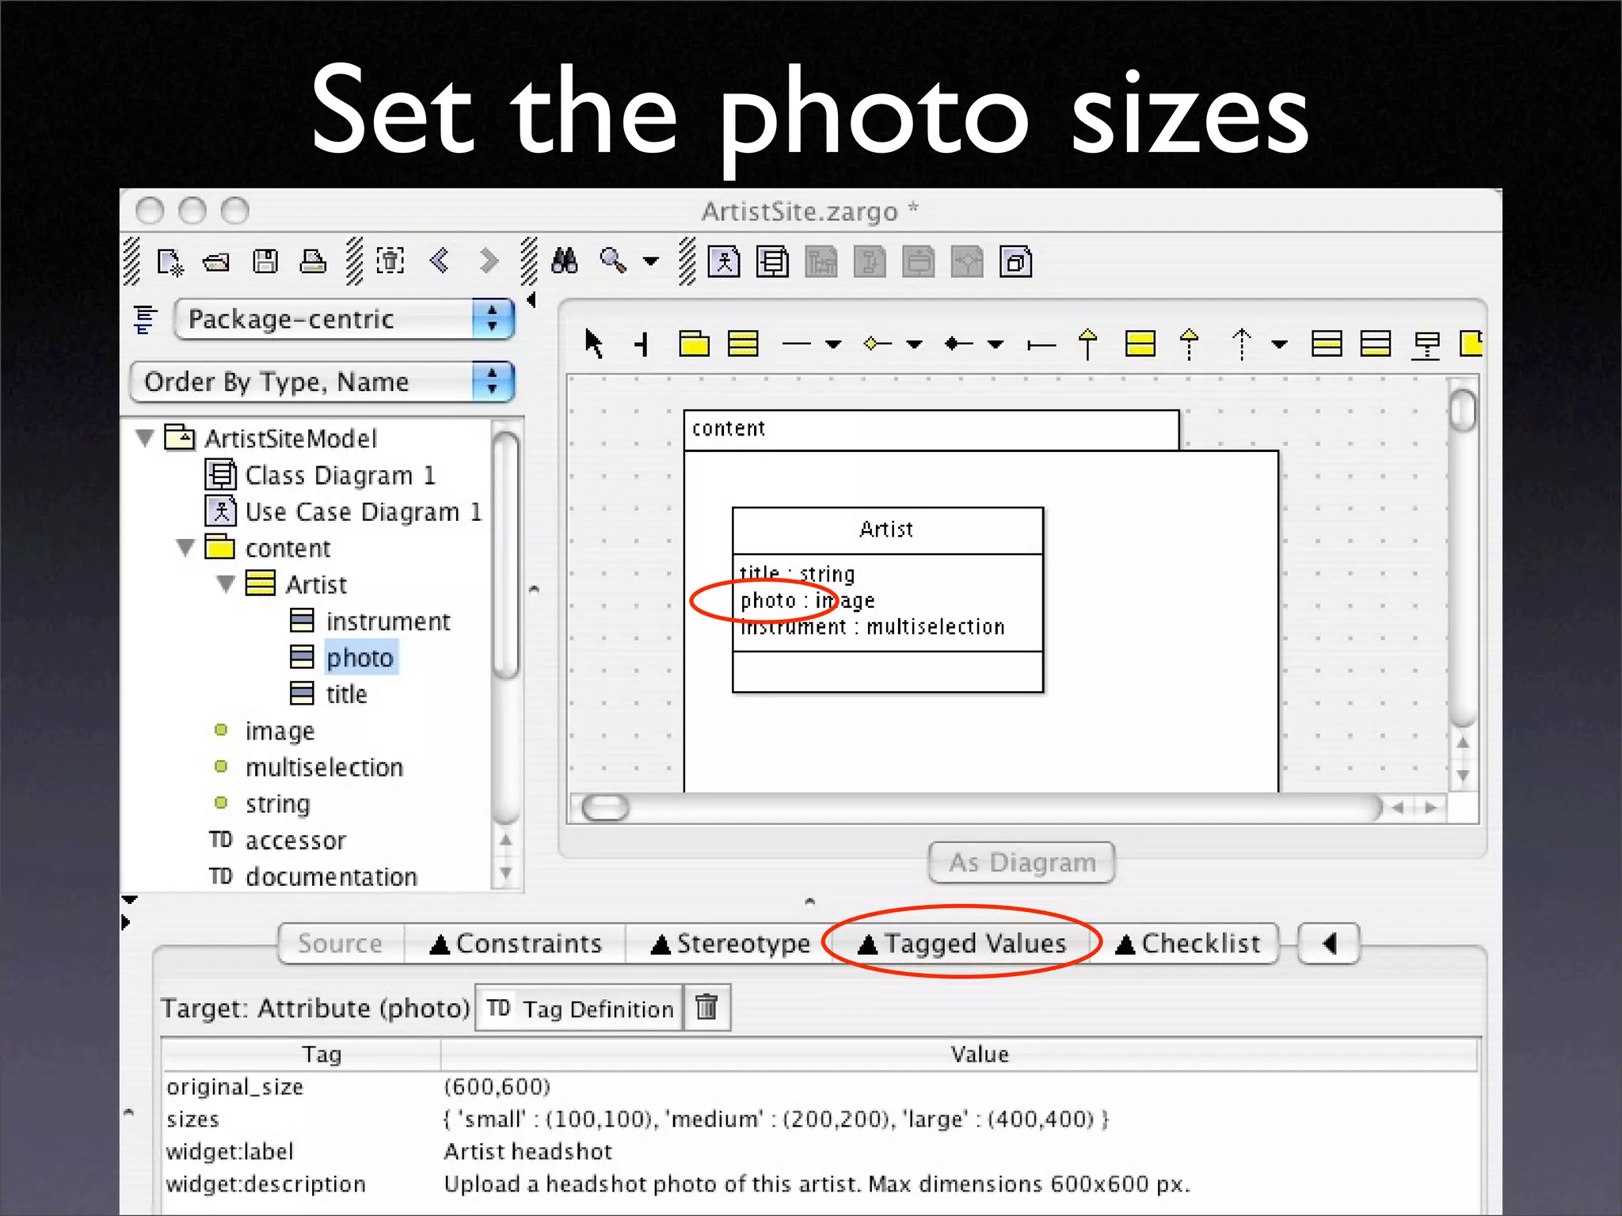Select the photo attribute in tree
1622x1216 pixels.
coord(360,658)
